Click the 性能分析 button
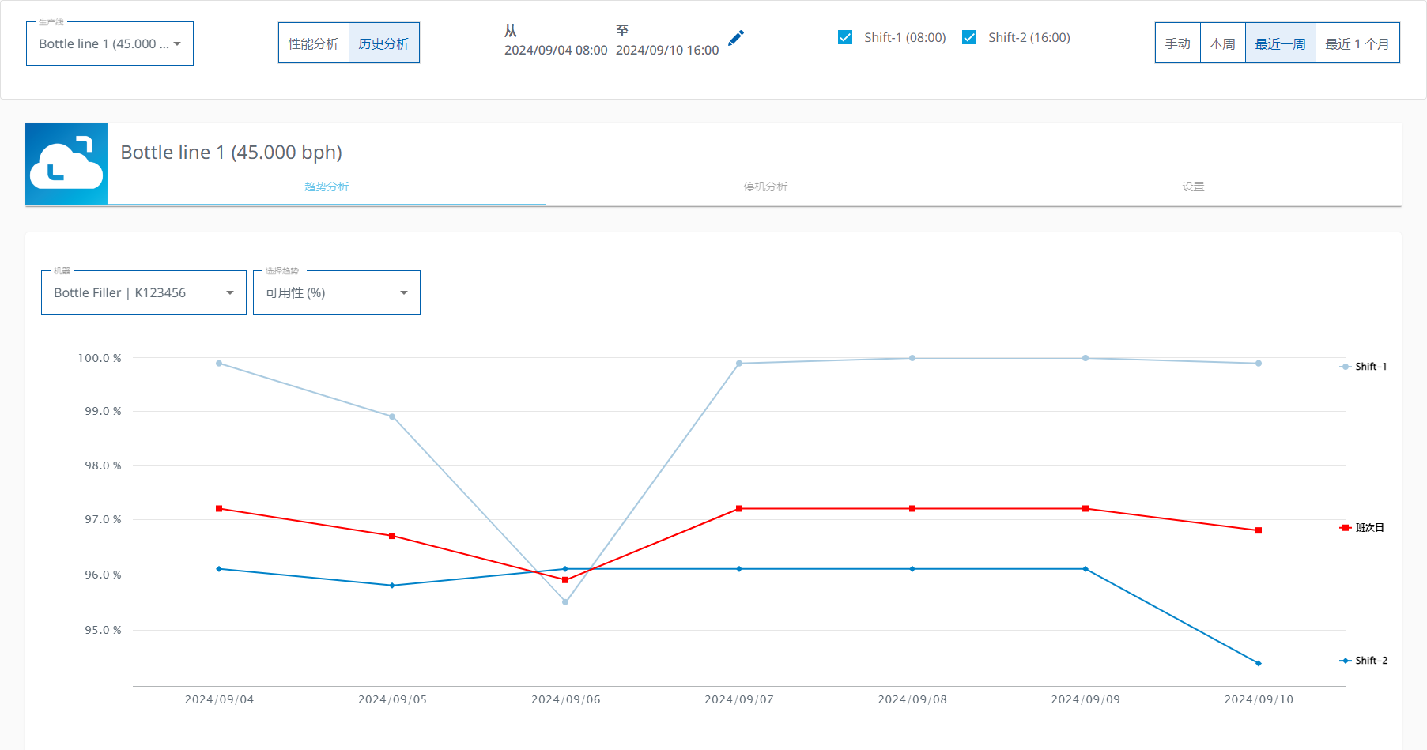Image resolution: width=1427 pixels, height=750 pixels. pos(314,43)
